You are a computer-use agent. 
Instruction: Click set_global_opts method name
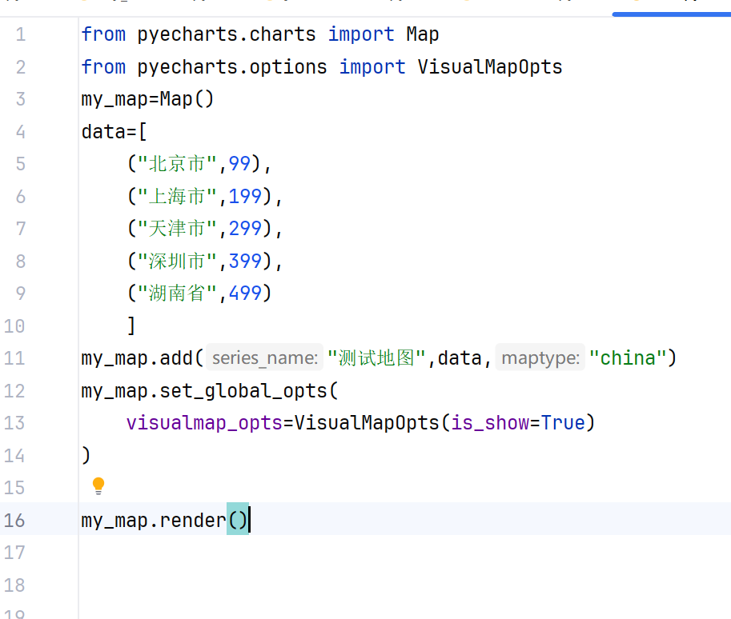point(243,390)
